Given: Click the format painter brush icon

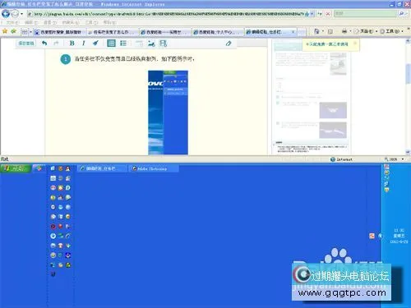Looking at the screenshot, I should click(x=95, y=43).
